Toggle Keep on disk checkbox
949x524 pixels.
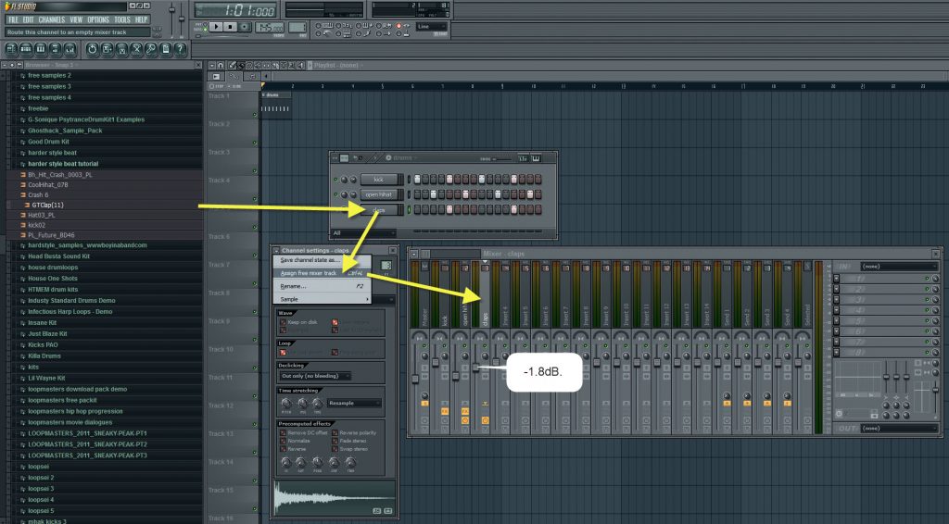tap(283, 322)
